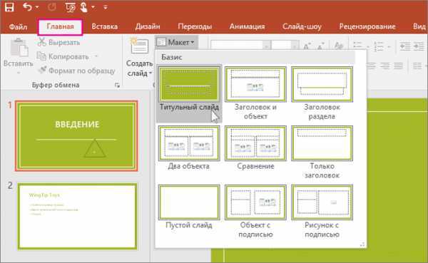Image resolution: width=428 pixels, height=263 pixels.
Task: Click the Save icon in quick access toolbar
Action: 9,7
